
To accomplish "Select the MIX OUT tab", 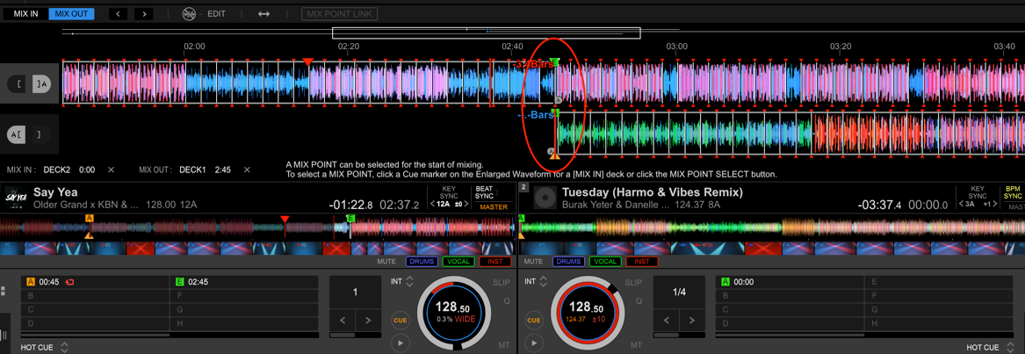I will click(70, 14).
